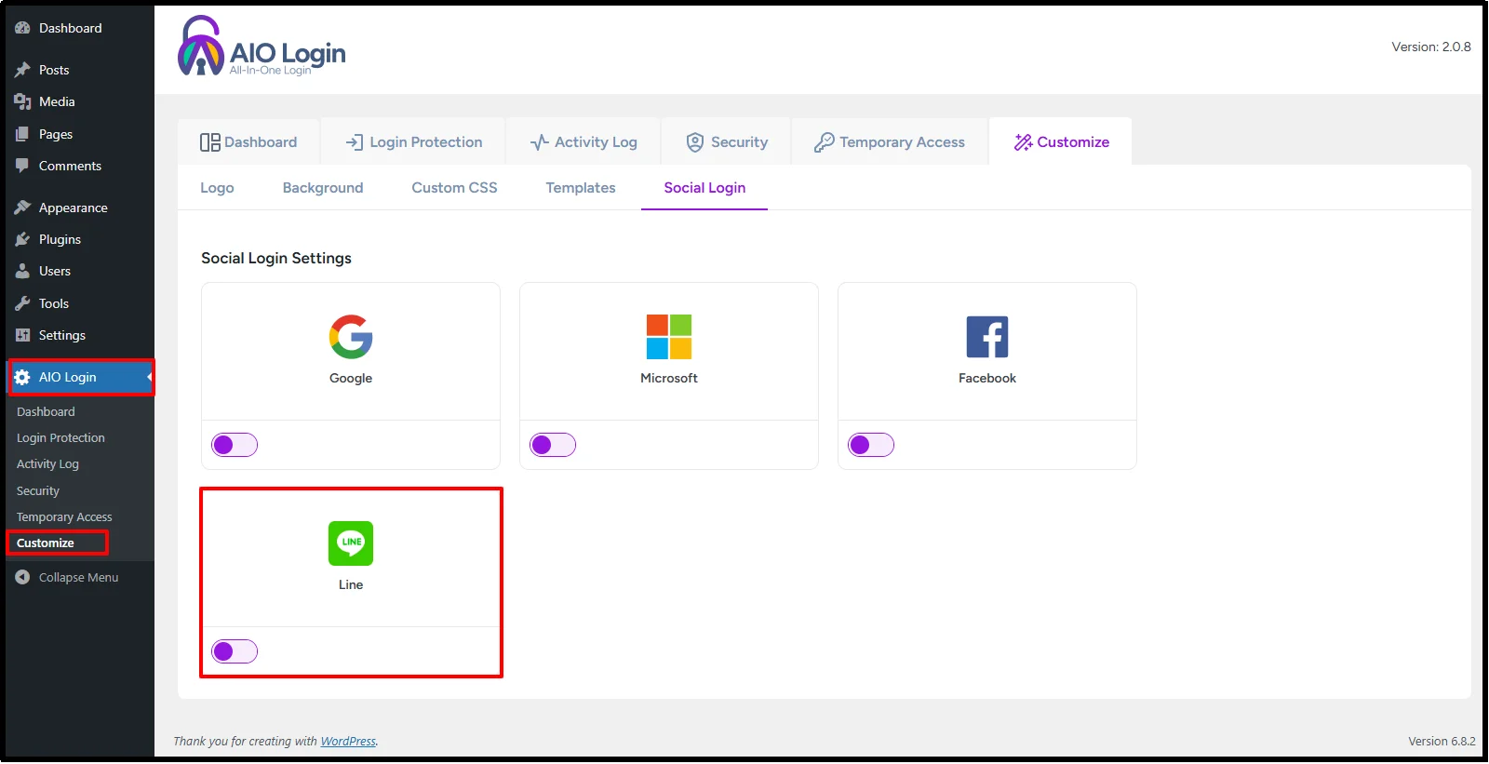The width and height of the screenshot is (1489, 764).
Task: Open Dashboard submenu under AIO Login
Action: [x=46, y=411]
